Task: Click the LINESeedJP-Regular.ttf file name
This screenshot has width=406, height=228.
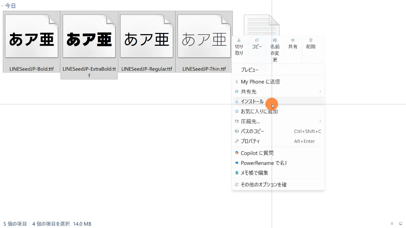Action: pos(147,69)
